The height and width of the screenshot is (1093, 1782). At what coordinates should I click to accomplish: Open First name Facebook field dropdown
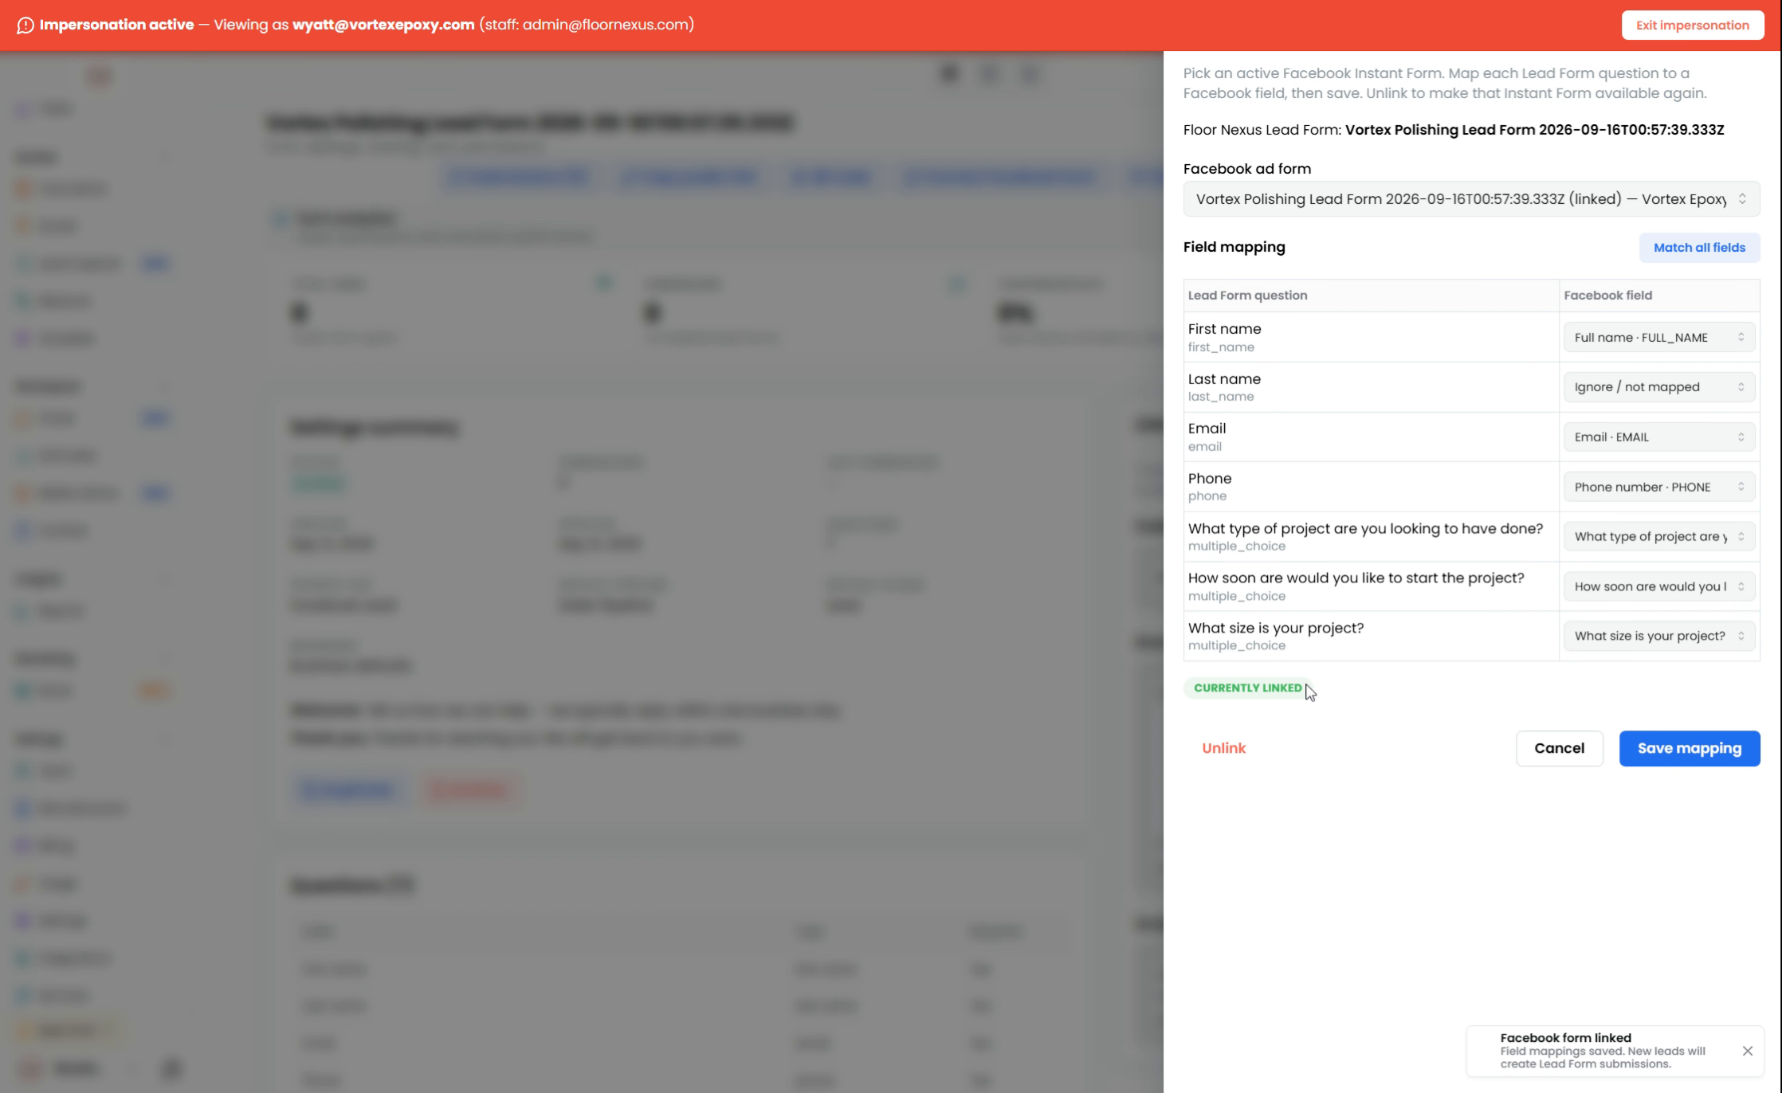(x=1659, y=337)
